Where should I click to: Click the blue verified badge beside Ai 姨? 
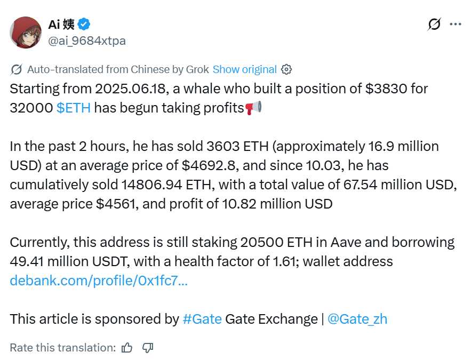[84, 24]
